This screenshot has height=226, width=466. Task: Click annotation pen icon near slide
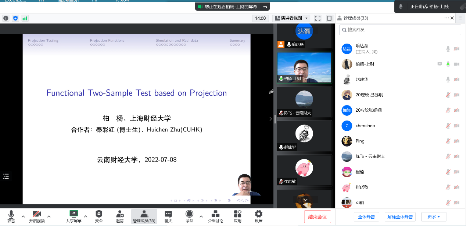point(271,92)
